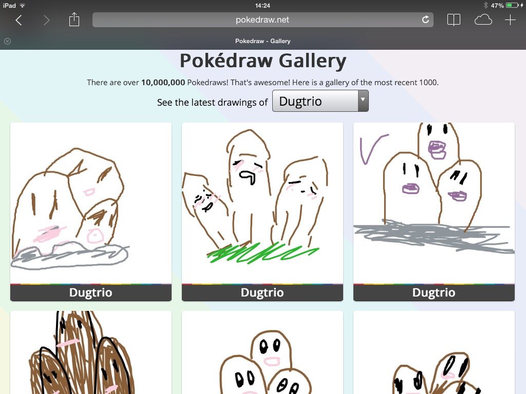Tap the Bluetooth status icon
Viewport: 526px width, 394px height.
[x=485, y=5]
